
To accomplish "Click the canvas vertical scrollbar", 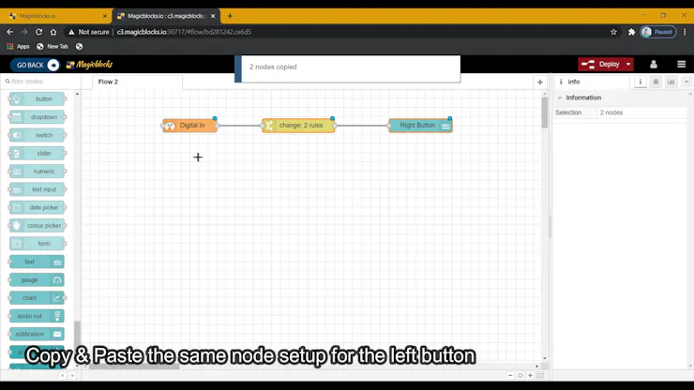I will tap(544, 112).
